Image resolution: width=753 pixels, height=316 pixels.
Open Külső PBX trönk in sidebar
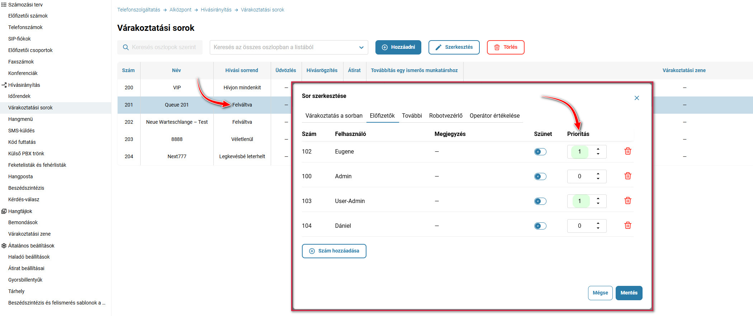26,154
